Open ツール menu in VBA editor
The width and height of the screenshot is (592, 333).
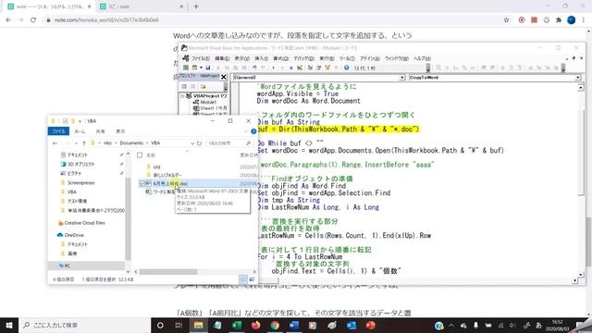click(347, 58)
